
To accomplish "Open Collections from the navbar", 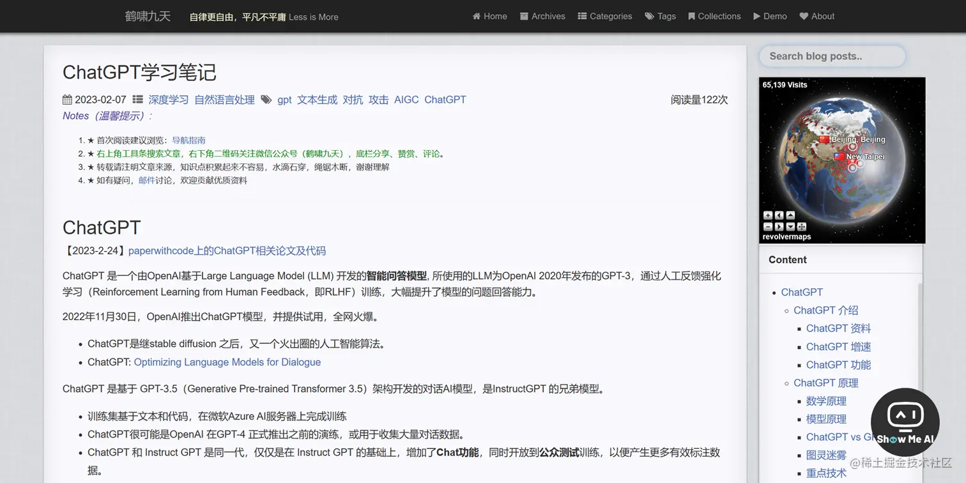I will pyautogui.click(x=714, y=16).
